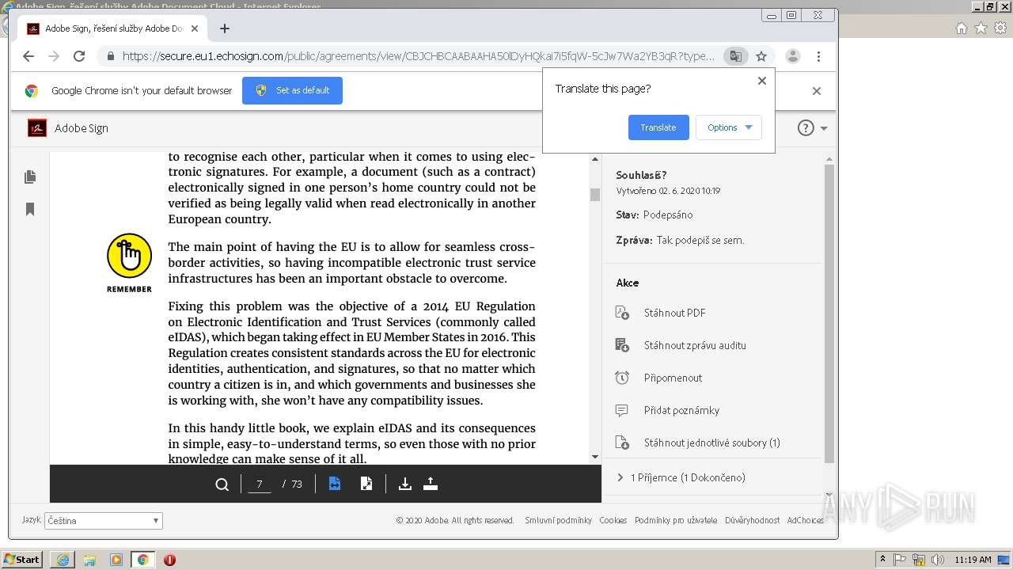Image resolution: width=1013 pixels, height=570 pixels.
Task: Open the Chrome three-dot menu
Action: (x=818, y=56)
